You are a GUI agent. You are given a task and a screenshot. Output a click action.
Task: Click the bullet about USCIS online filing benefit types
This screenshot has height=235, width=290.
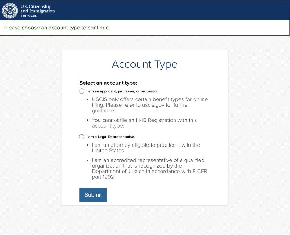pos(150,105)
